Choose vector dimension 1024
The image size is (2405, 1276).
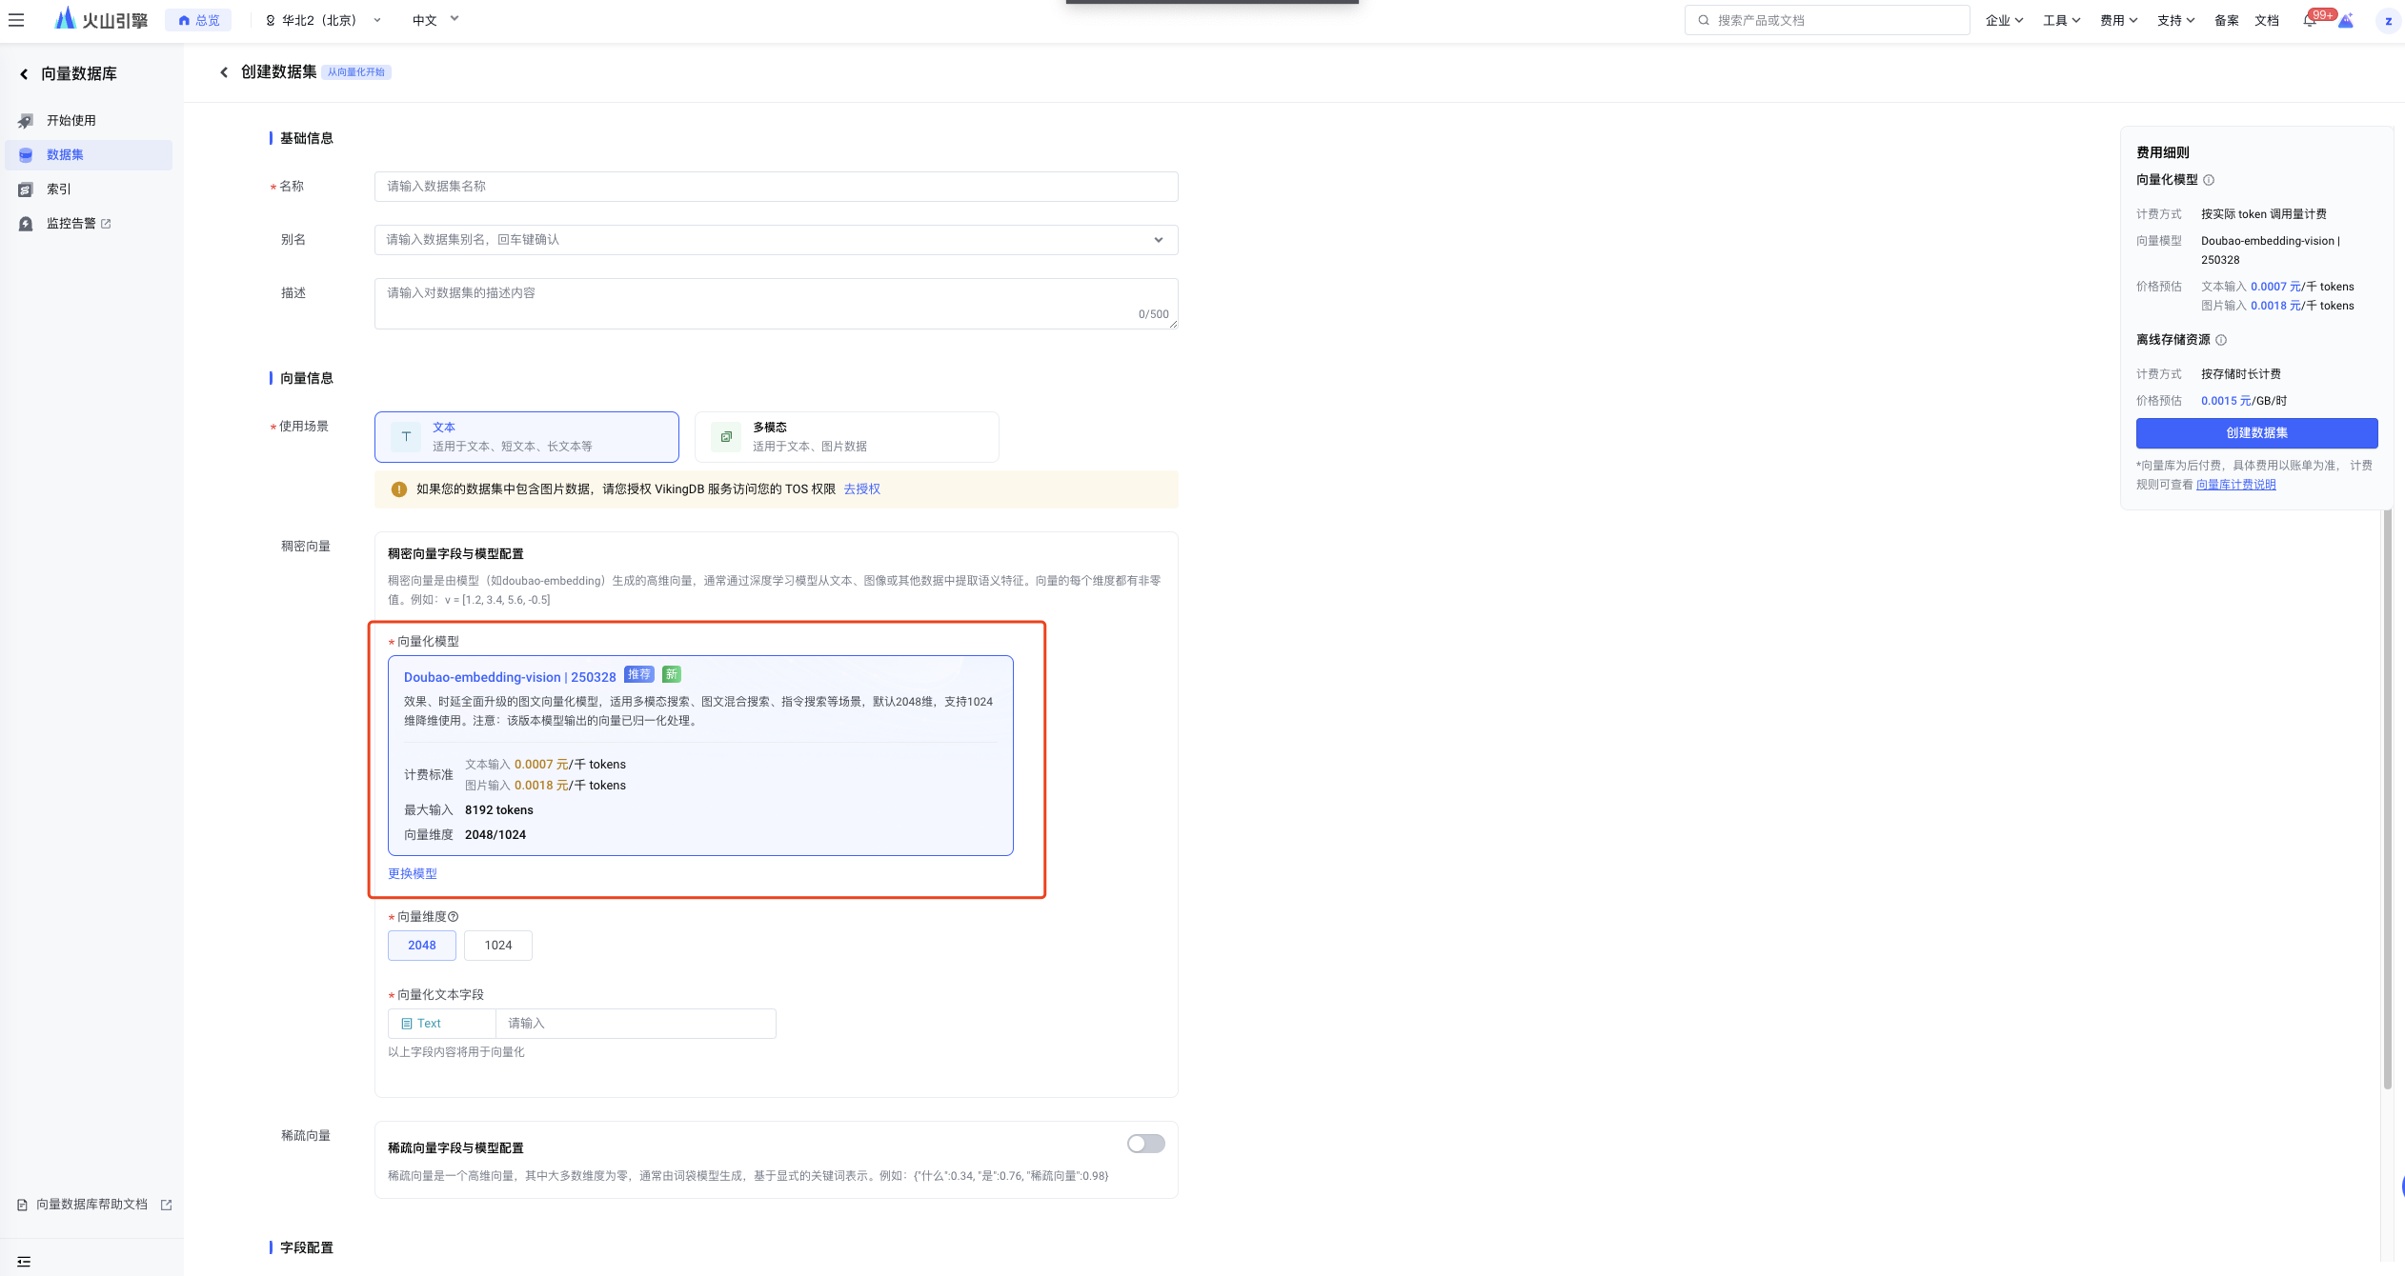coord(498,946)
